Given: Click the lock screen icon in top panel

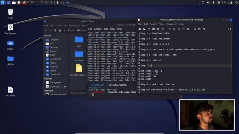Looking at the screenshot, I should pyautogui.click(x=232, y=3).
